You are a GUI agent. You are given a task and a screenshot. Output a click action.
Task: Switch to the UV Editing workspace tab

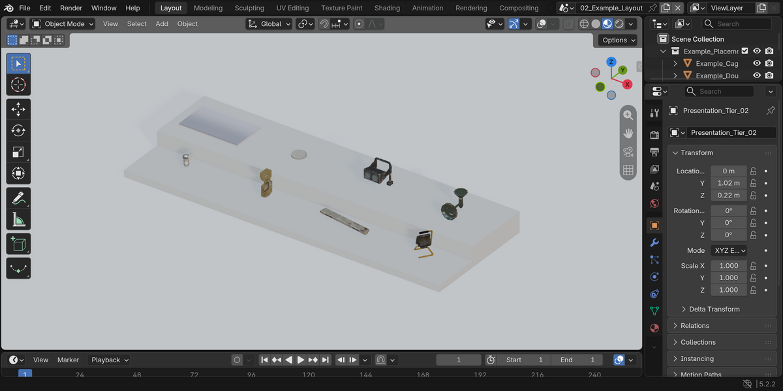point(292,8)
